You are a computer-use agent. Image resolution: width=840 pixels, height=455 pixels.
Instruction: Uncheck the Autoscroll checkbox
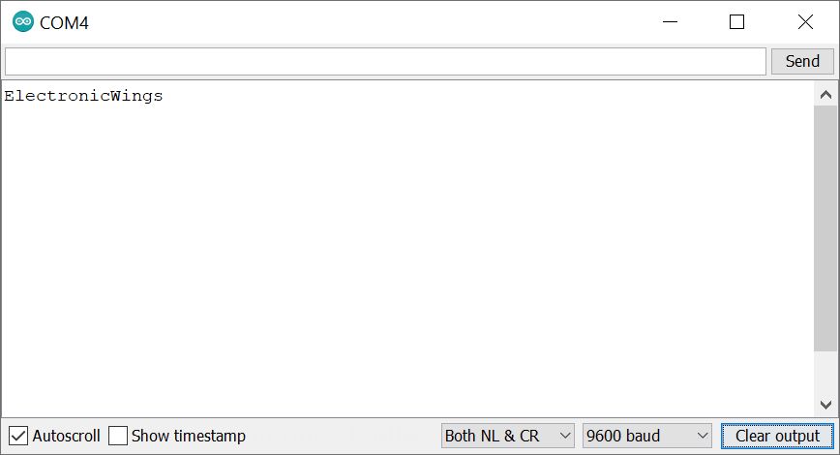pyautogui.click(x=18, y=436)
